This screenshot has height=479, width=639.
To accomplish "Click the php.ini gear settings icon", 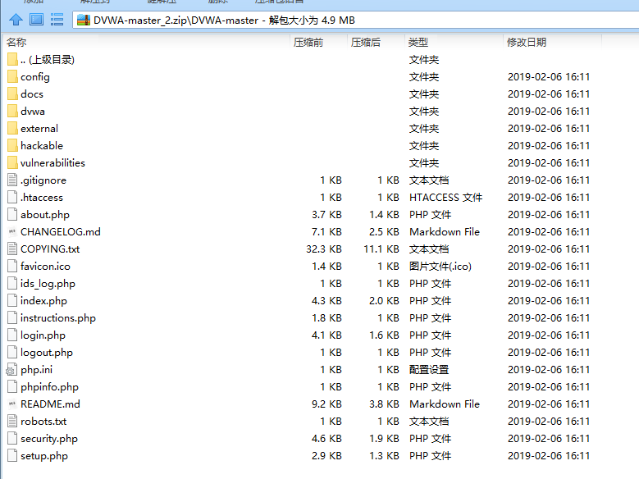I will coord(11,369).
